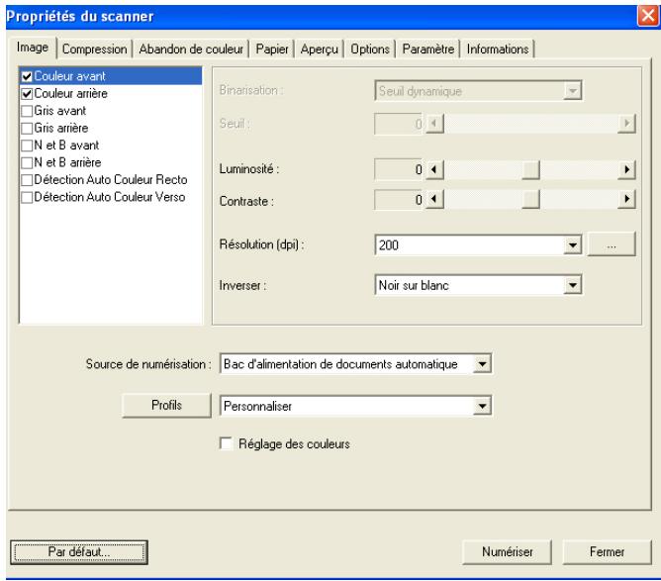
Task: Enable the Gris avant checkbox
Action: pyautogui.click(x=27, y=111)
